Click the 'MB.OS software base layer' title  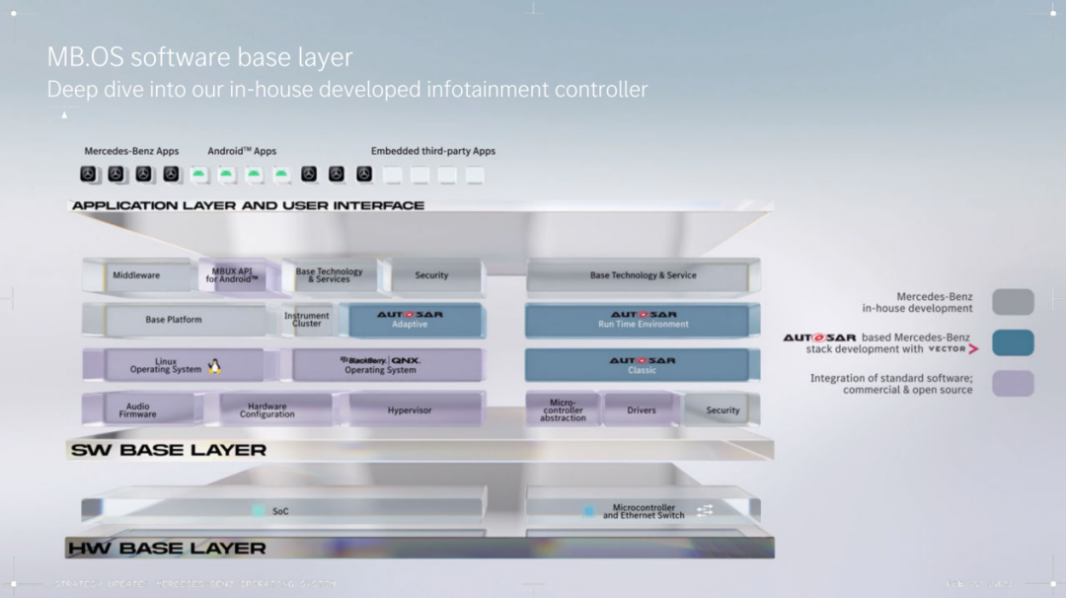coord(199,57)
